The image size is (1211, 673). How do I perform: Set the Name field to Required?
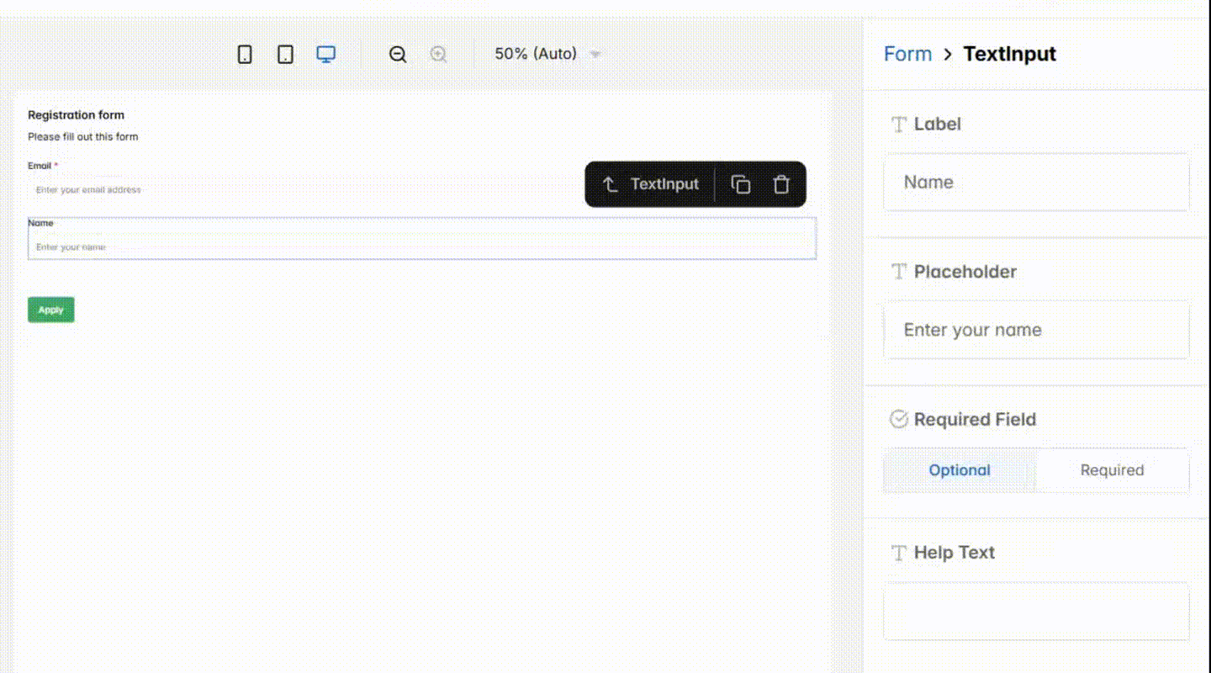(1112, 470)
